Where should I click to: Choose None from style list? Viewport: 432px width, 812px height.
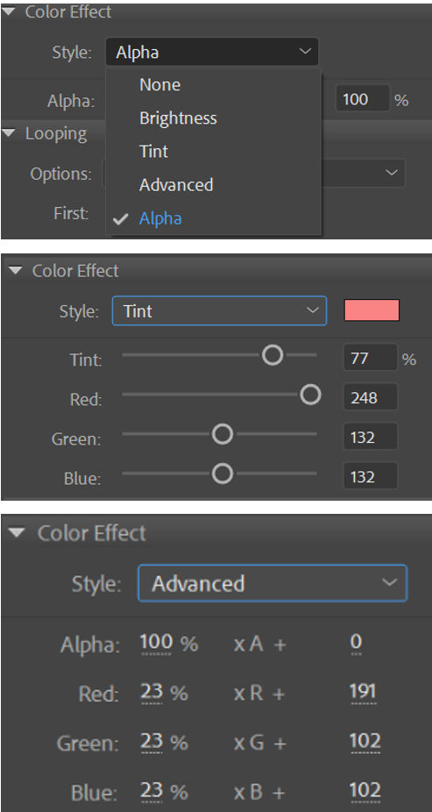159,85
